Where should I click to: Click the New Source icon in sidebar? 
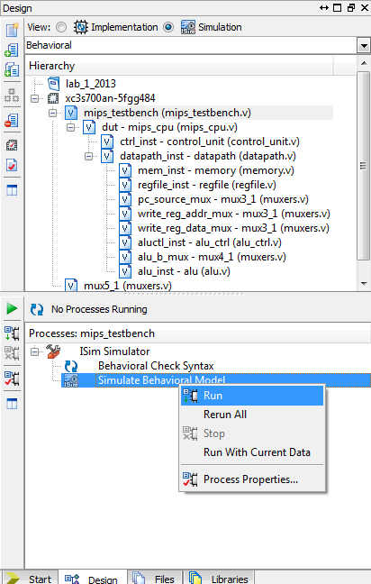pyautogui.click(x=12, y=30)
